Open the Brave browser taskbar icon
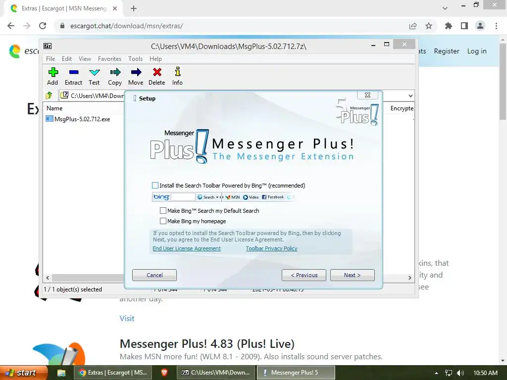This screenshot has width=507, height=380. point(164,373)
